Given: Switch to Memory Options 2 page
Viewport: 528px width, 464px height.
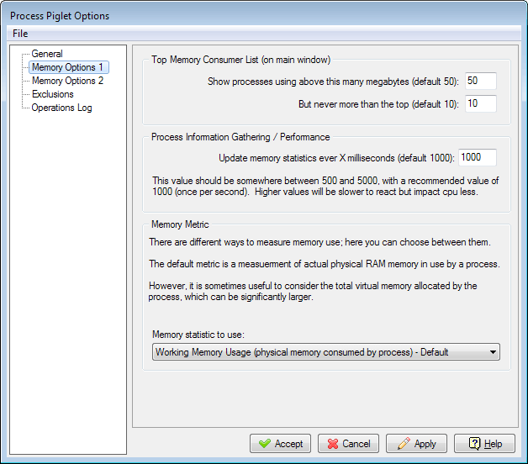Looking at the screenshot, I should pos(67,81).
